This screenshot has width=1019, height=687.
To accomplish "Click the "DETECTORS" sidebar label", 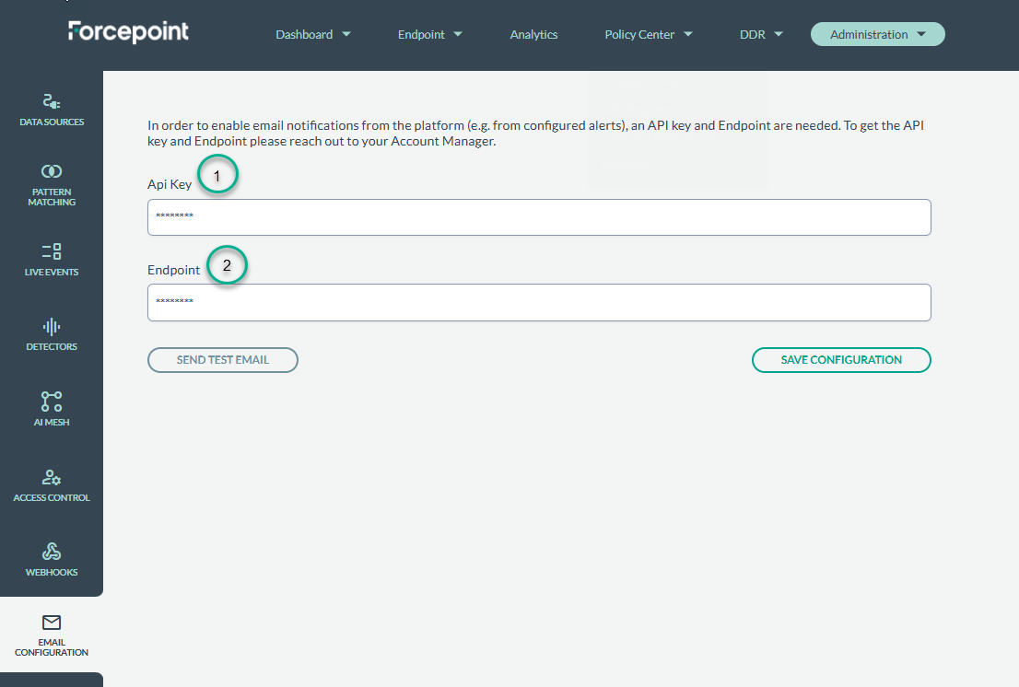I will pos(52,347).
